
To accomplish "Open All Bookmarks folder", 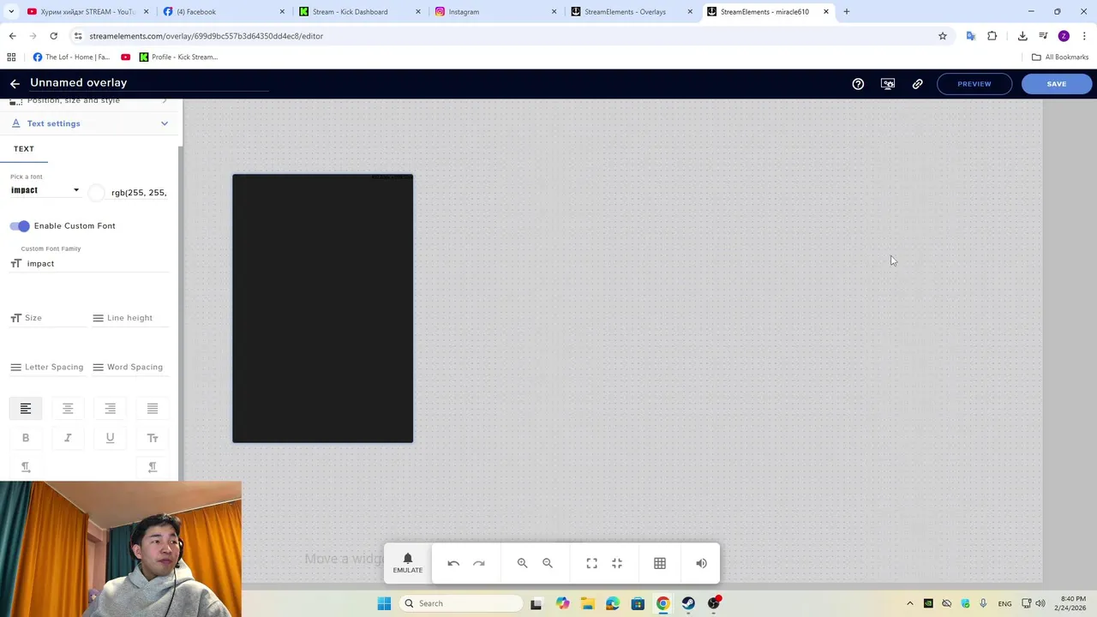I will pos(1060,57).
